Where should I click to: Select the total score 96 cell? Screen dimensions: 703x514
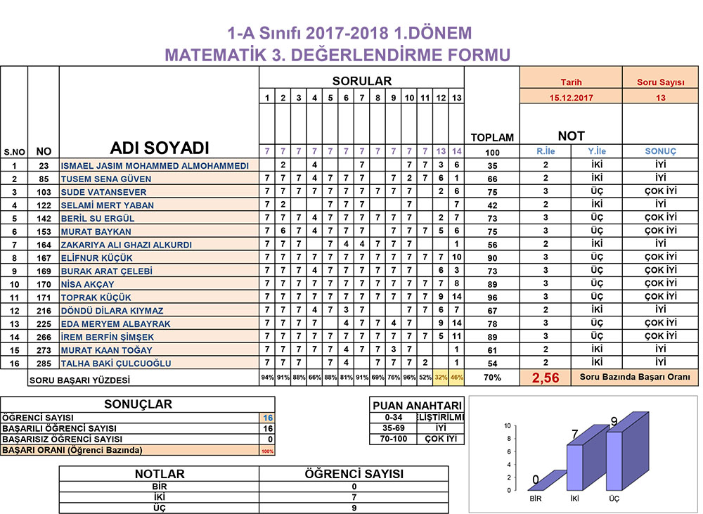tap(492, 297)
